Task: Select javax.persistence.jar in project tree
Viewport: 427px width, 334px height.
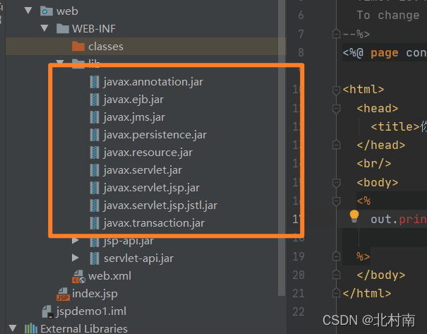Action: tap(155, 135)
